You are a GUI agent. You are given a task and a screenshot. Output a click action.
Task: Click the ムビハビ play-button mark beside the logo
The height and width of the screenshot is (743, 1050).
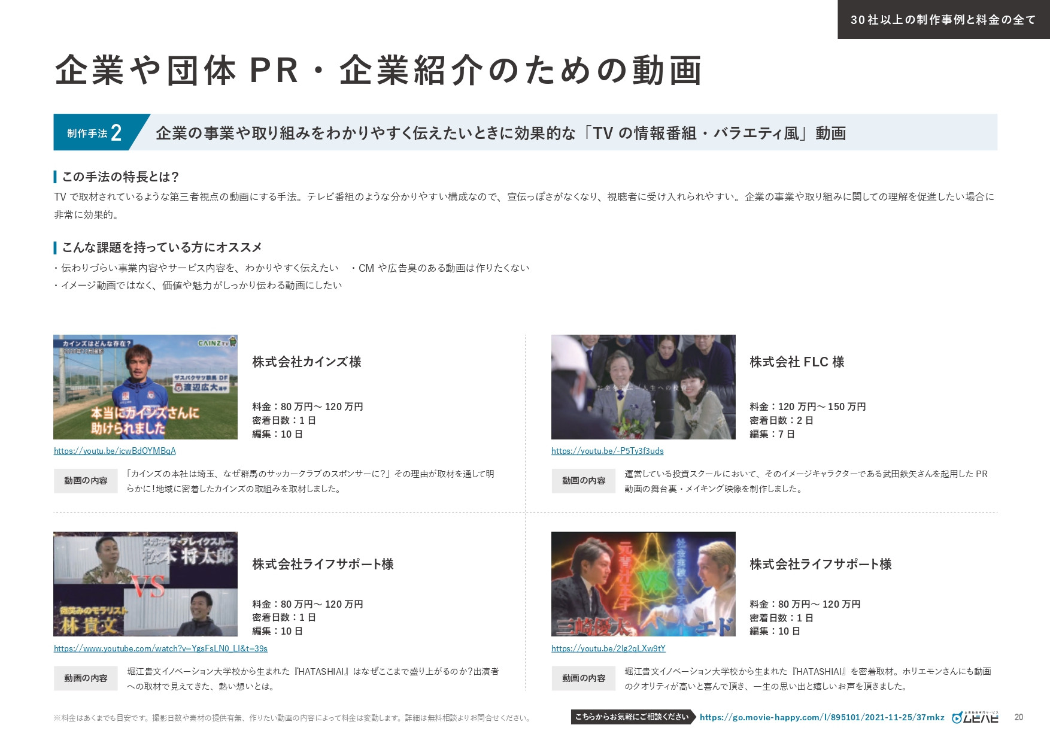[x=957, y=718]
